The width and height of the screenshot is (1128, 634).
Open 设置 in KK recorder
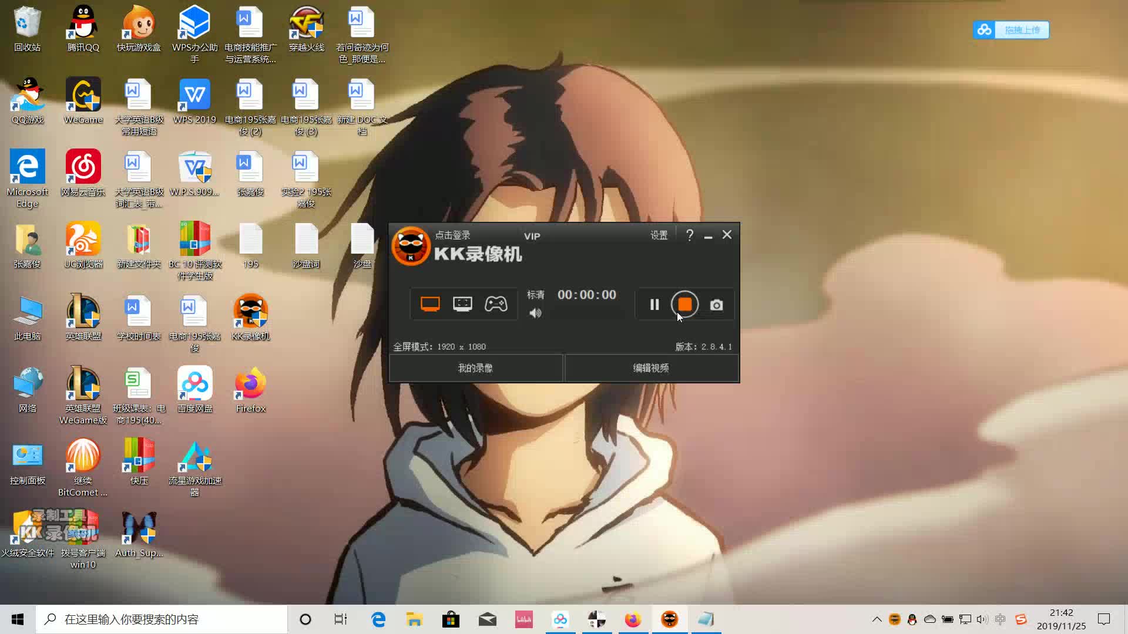point(659,235)
